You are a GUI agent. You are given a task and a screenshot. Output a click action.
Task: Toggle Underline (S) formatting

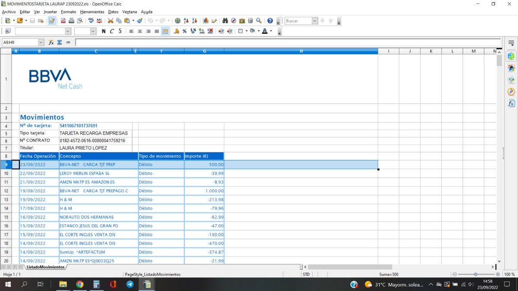point(120,31)
